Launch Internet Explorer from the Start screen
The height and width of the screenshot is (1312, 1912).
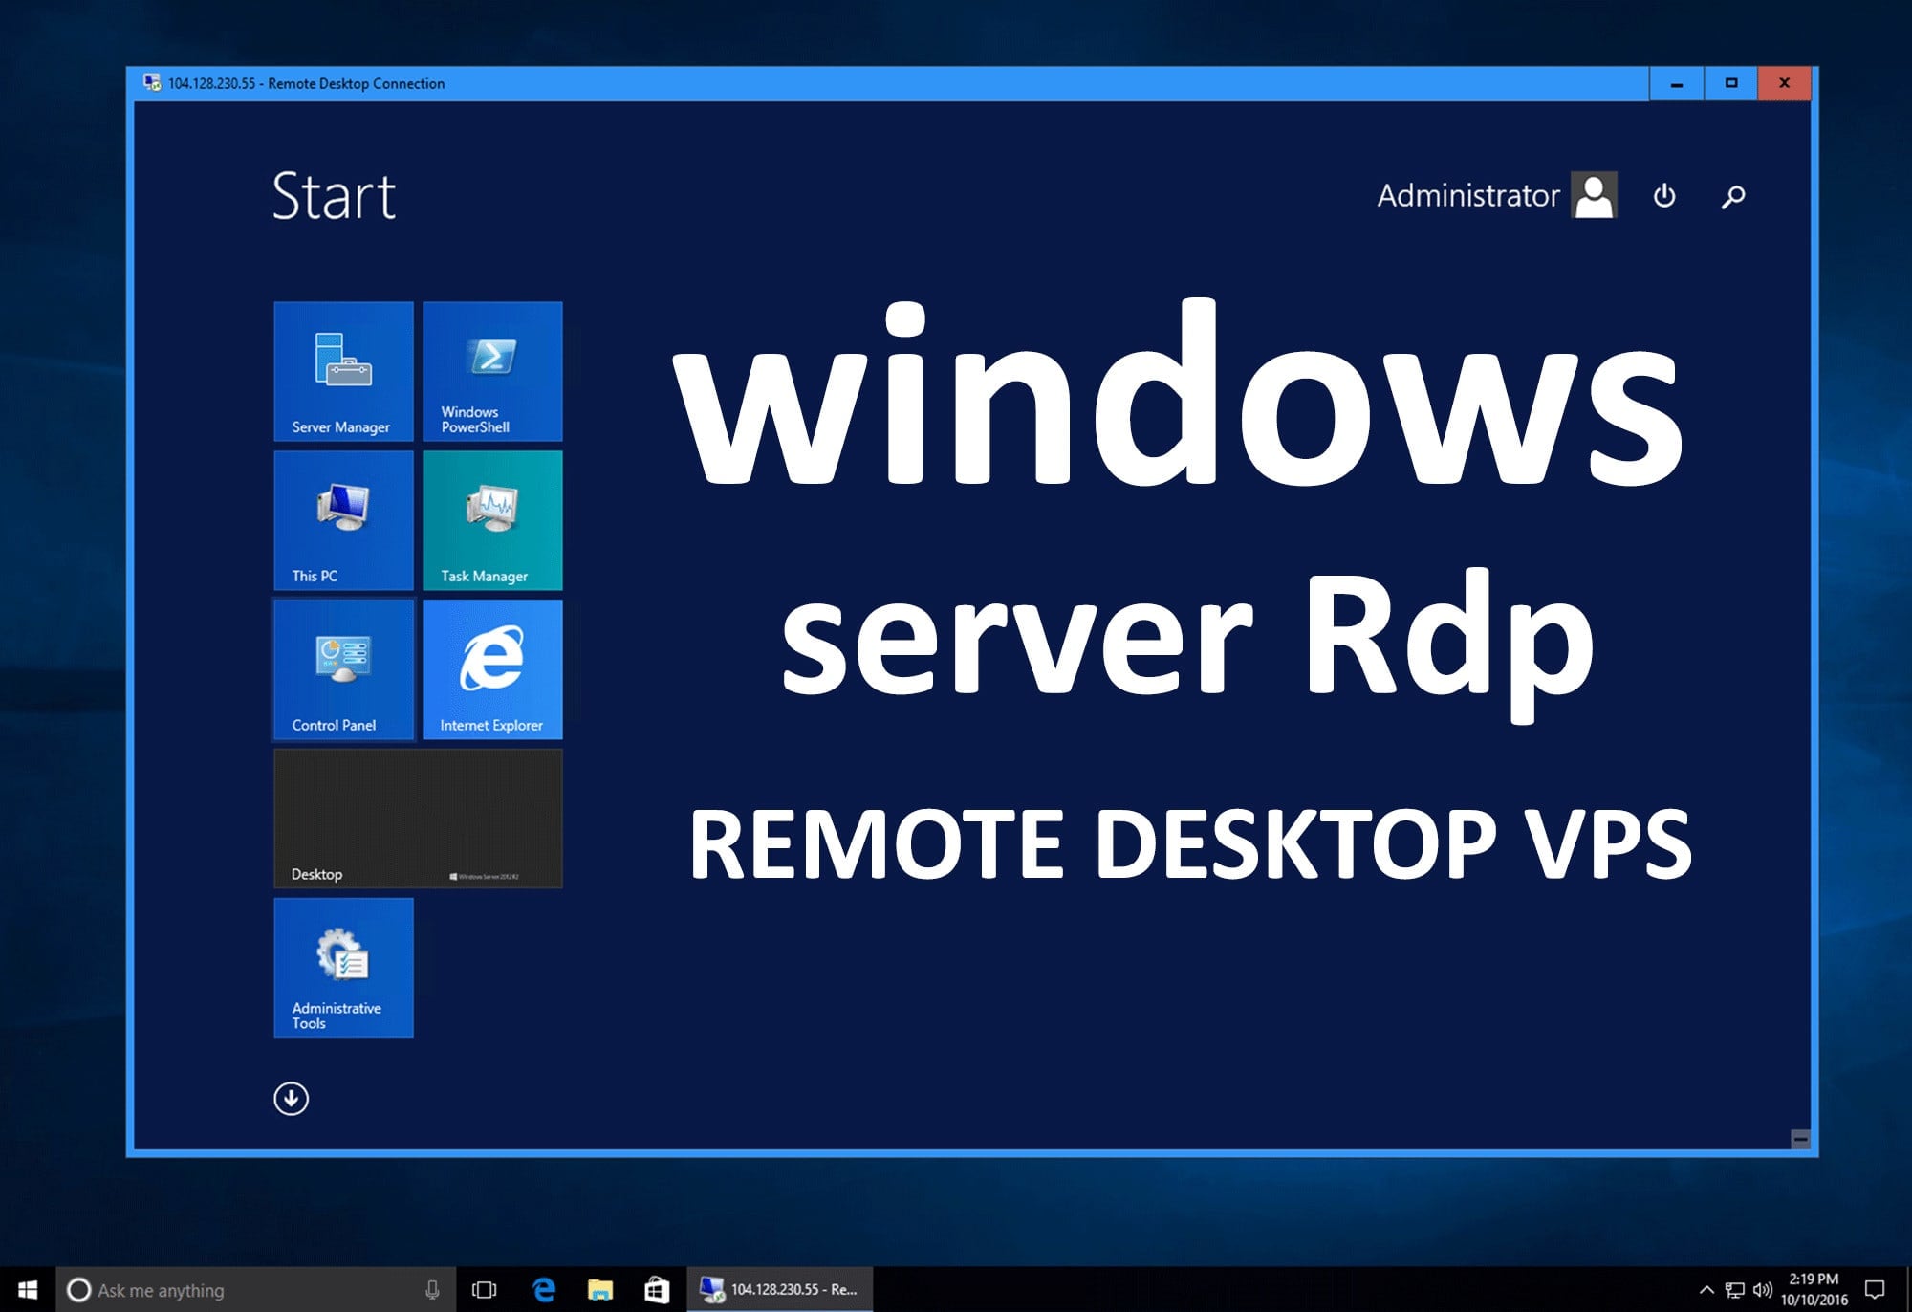click(x=492, y=669)
